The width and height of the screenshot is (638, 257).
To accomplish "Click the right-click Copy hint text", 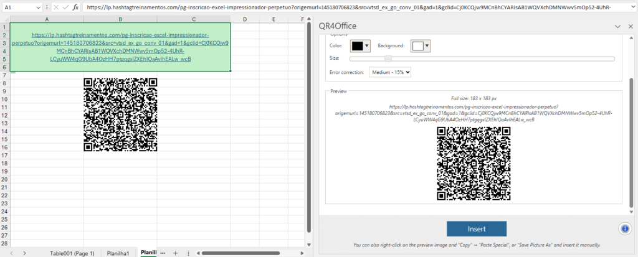I will tap(477, 245).
